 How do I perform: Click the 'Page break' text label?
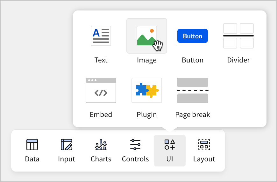193,114
